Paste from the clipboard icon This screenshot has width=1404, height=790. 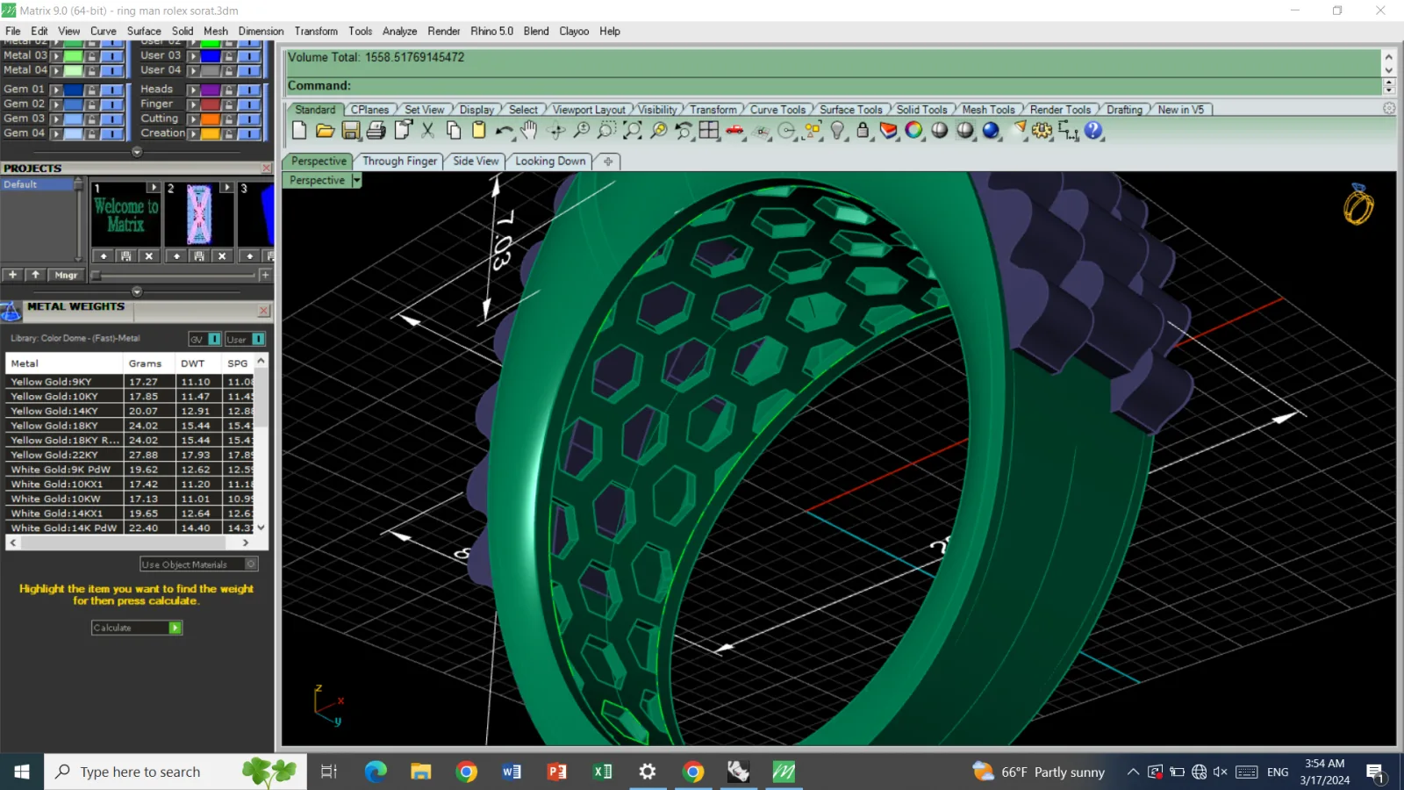(x=479, y=131)
